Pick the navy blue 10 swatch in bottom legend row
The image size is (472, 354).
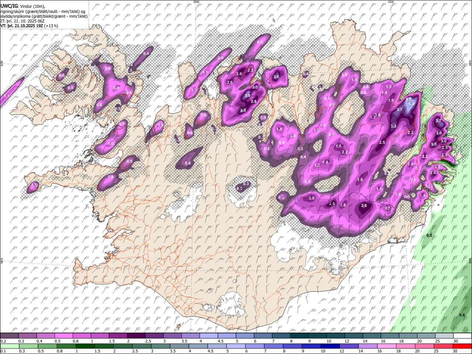[x=330, y=346]
